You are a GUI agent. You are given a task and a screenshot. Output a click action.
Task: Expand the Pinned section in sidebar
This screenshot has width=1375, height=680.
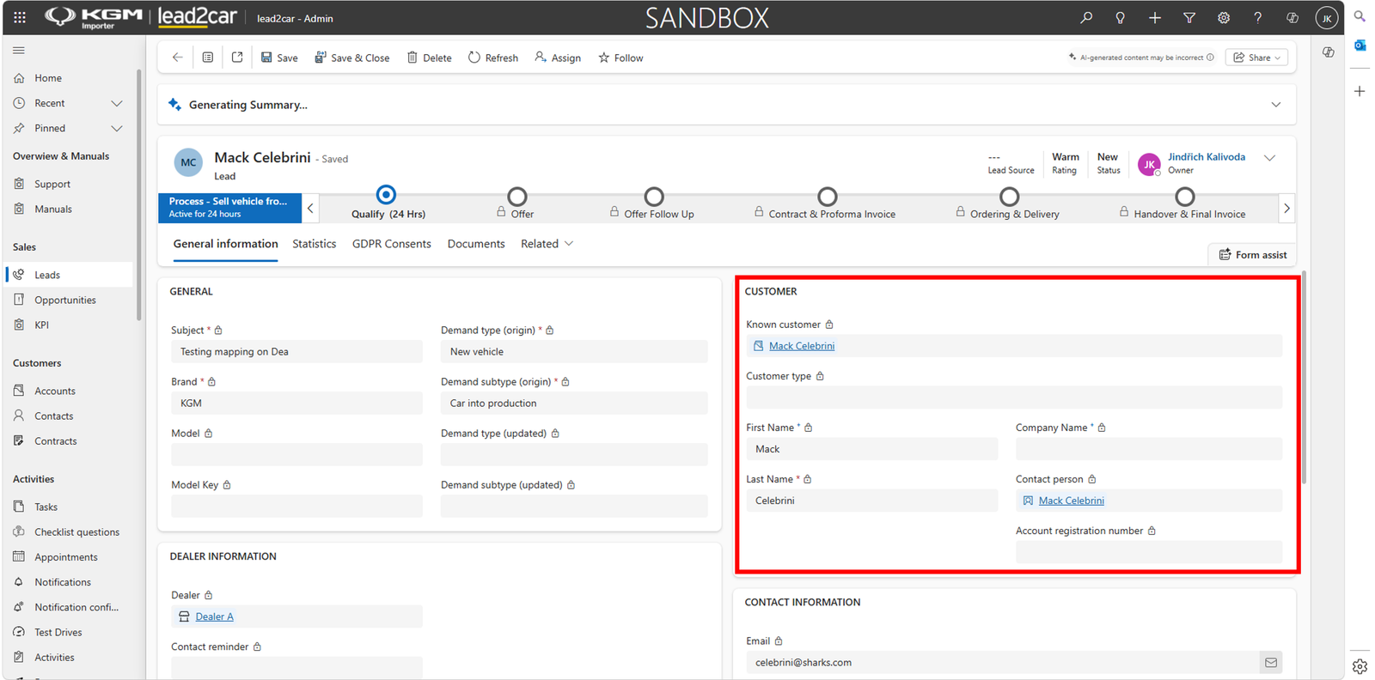(117, 128)
